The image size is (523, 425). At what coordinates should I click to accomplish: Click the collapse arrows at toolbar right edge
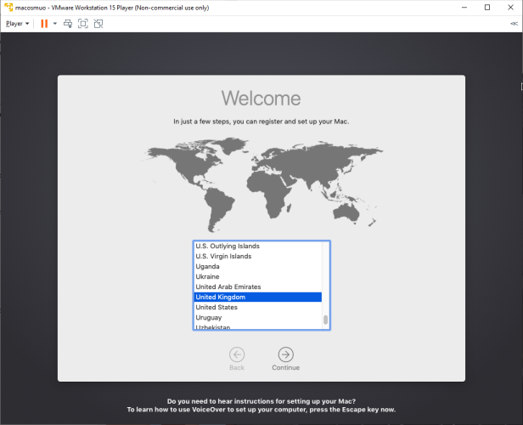click(515, 25)
